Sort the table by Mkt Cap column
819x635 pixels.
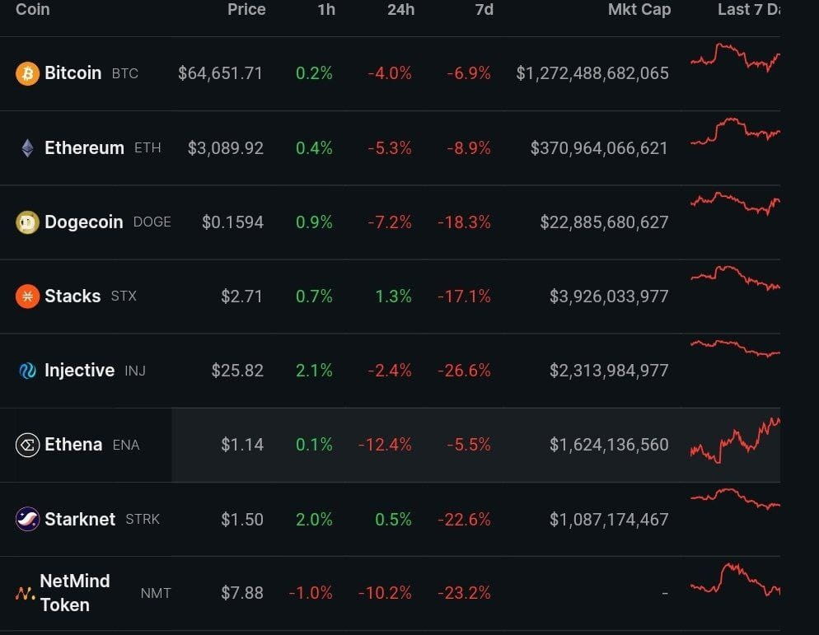pos(640,10)
